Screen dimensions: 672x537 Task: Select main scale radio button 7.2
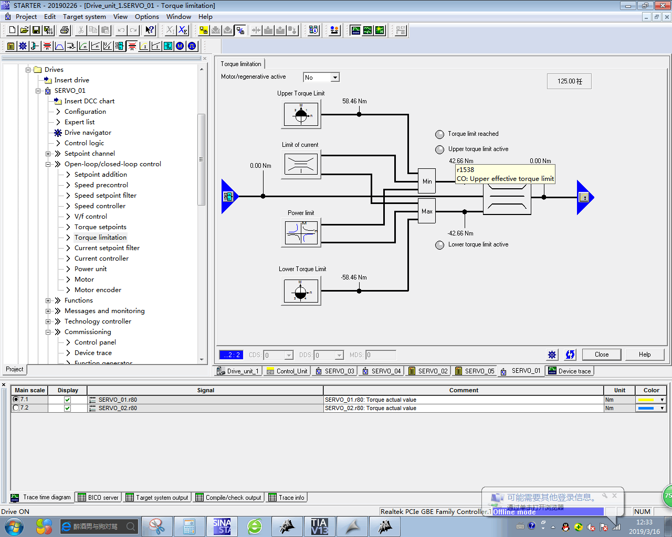[x=16, y=408]
